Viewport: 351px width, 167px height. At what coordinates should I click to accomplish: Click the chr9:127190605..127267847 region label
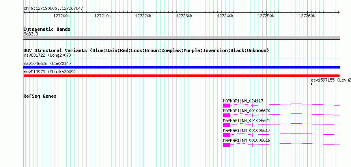[53, 9]
